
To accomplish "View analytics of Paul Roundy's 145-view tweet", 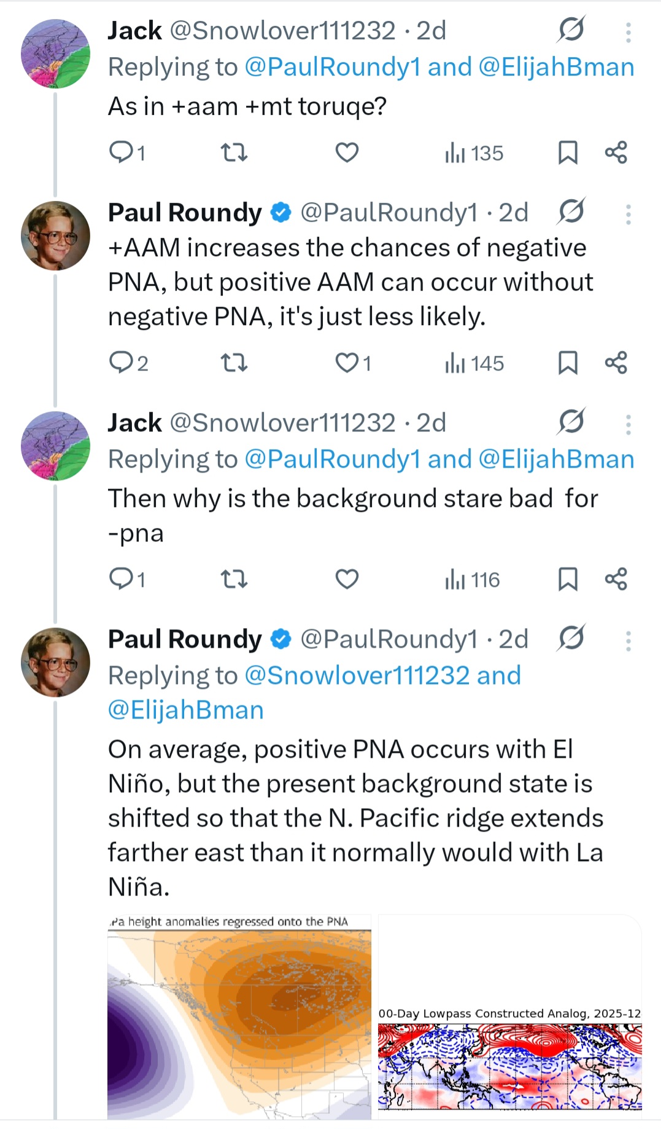I will click(x=474, y=363).
